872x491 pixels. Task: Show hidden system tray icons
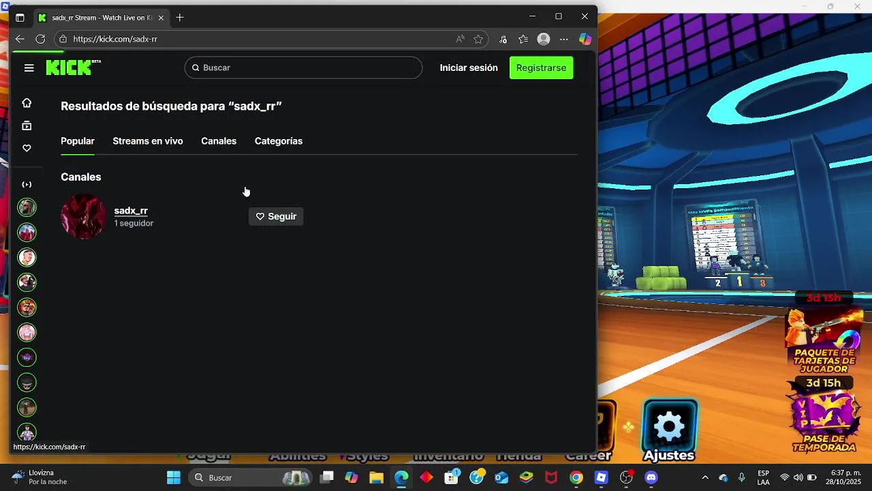point(705,477)
